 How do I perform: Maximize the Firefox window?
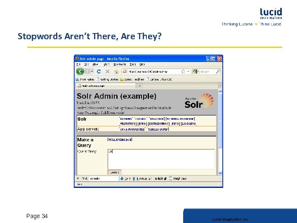click(x=214, y=59)
